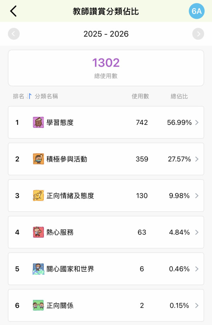
Task: Tap the back arrow at top left
Action: click(13, 11)
